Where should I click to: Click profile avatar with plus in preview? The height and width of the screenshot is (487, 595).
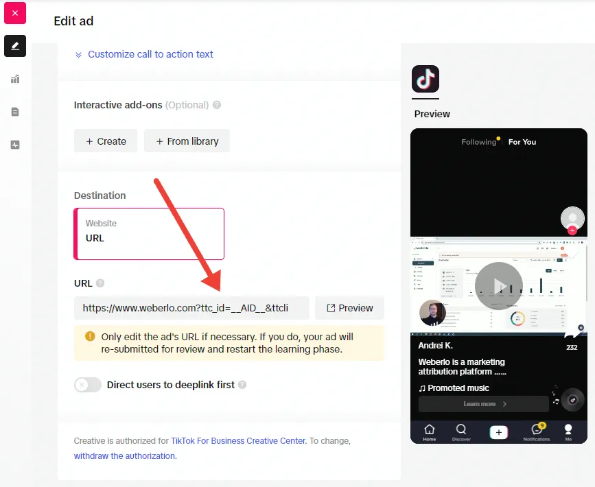pos(572,220)
